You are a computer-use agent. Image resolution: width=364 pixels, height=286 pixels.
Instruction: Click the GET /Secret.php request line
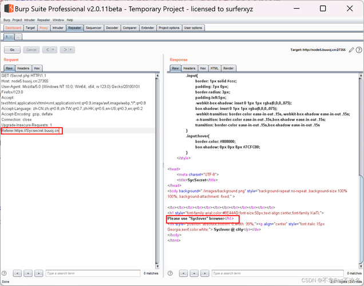23,76
